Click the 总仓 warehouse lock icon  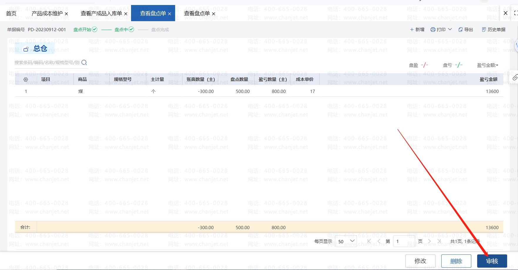click(x=26, y=49)
